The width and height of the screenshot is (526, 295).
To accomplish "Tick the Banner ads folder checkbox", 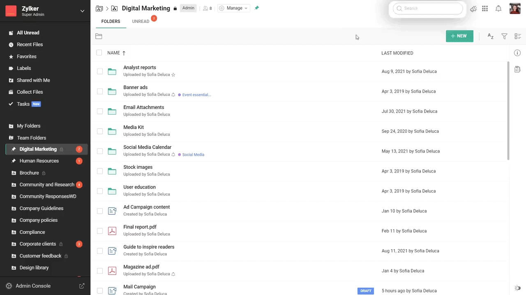I will [100, 91].
